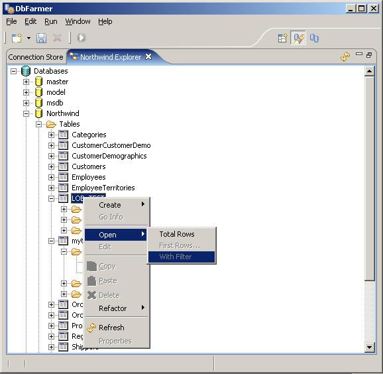Click the scrollbar up arrow

(x=369, y=71)
